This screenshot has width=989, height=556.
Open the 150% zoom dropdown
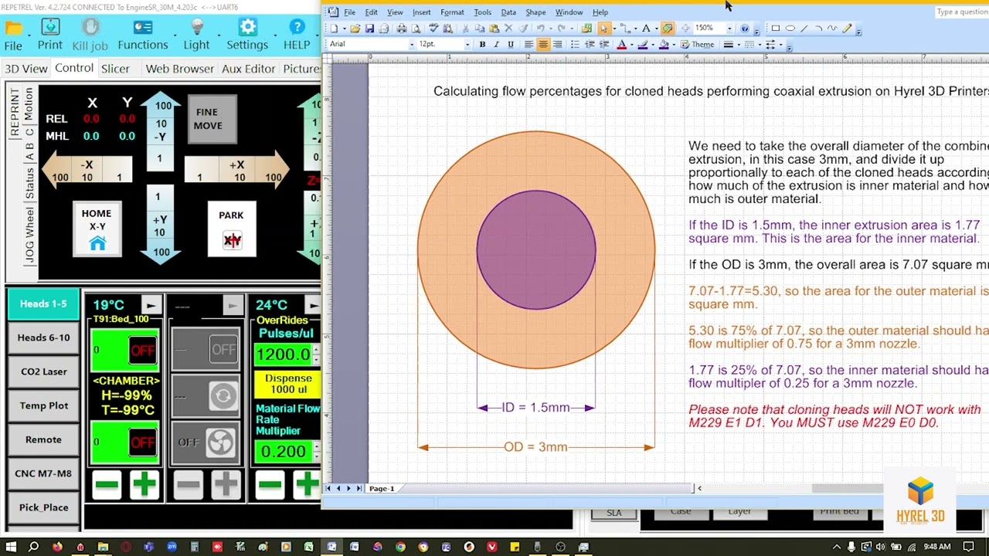pos(729,29)
